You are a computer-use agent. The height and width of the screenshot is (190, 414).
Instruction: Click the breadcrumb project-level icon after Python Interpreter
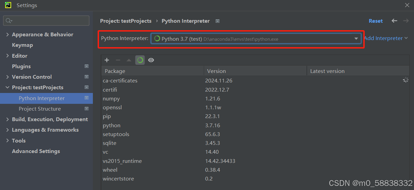point(218,21)
